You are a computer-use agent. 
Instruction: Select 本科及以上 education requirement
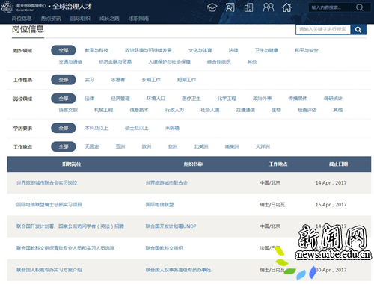point(96,128)
